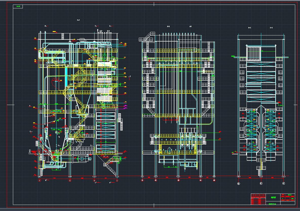Select grid bubble H under left elevation
Image resolution: width=300 pixels, height=211 pixels.
(95, 181)
